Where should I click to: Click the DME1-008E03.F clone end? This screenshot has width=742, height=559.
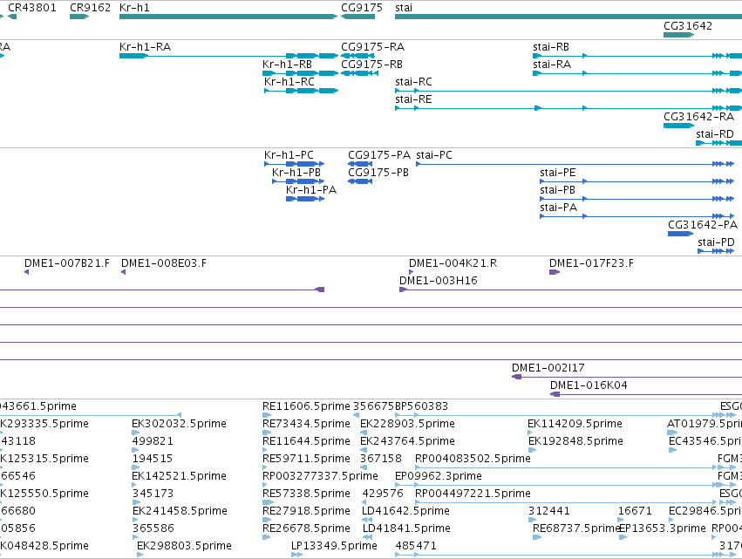tap(124, 272)
